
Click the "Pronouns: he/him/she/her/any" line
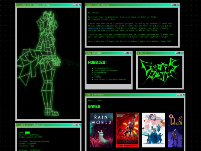click(x=34, y=141)
